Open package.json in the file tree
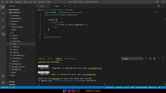Viewport: 166px width, 93px height. click(16, 64)
